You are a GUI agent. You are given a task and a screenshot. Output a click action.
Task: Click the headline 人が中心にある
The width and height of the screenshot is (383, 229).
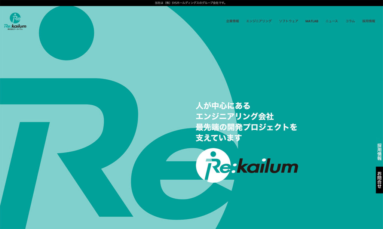click(223, 106)
